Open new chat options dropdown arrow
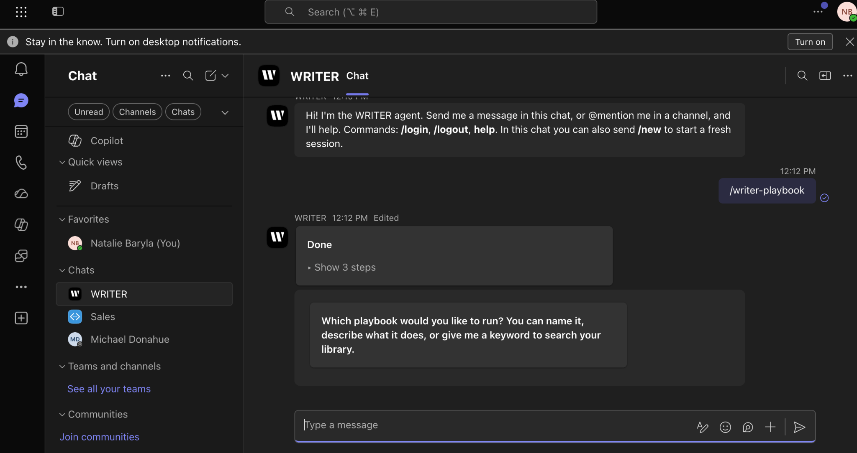This screenshot has width=857, height=453. click(x=225, y=76)
